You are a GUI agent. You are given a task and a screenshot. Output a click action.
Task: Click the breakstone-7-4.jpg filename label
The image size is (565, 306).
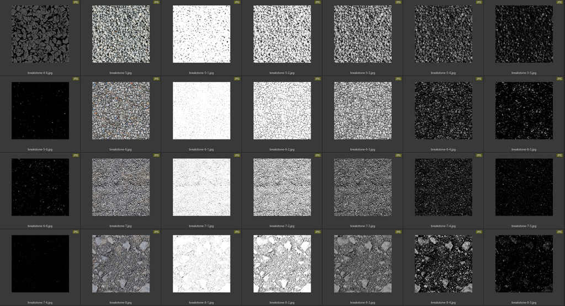click(x=443, y=226)
